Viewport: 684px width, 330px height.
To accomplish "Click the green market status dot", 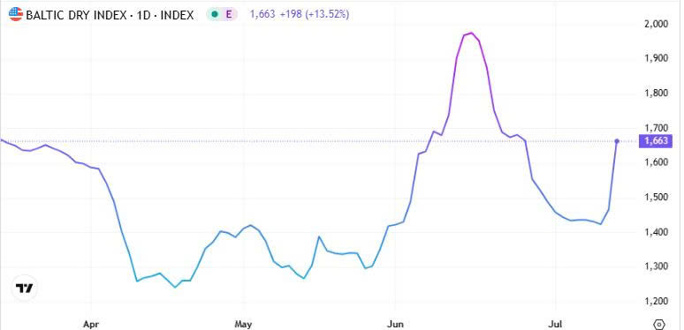I will (214, 14).
